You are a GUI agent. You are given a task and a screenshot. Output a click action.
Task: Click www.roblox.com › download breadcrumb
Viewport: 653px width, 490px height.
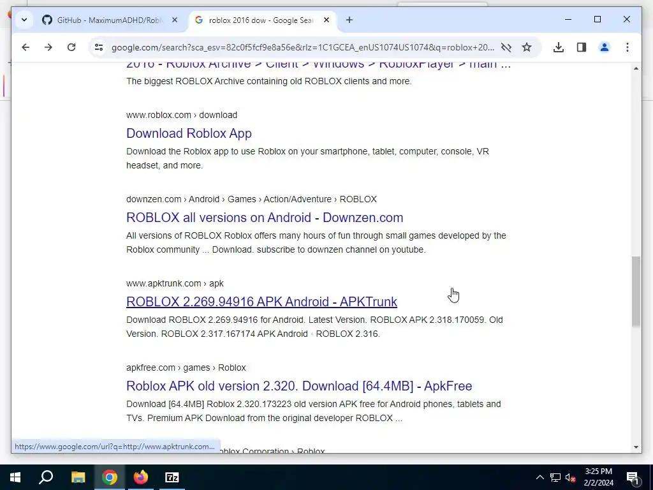click(182, 115)
